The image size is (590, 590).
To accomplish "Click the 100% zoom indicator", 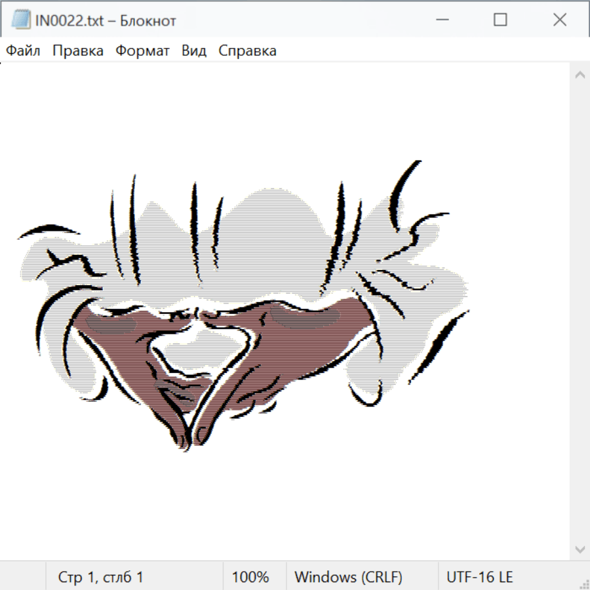I will (x=250, y=577).
